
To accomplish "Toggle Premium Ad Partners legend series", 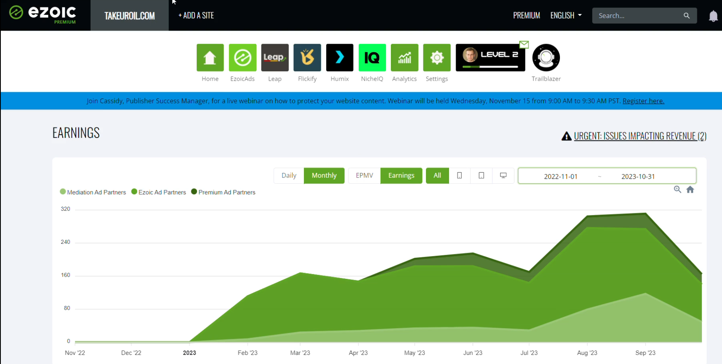I will coord(223,192).
